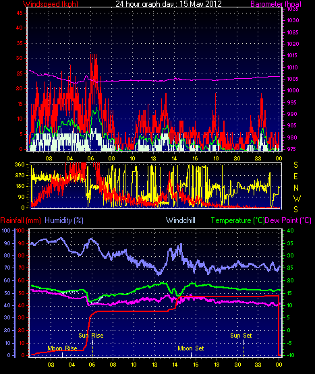Click the Temperature (°C) legend label
This screenshot has width=315, height=374.
[237, 220]
